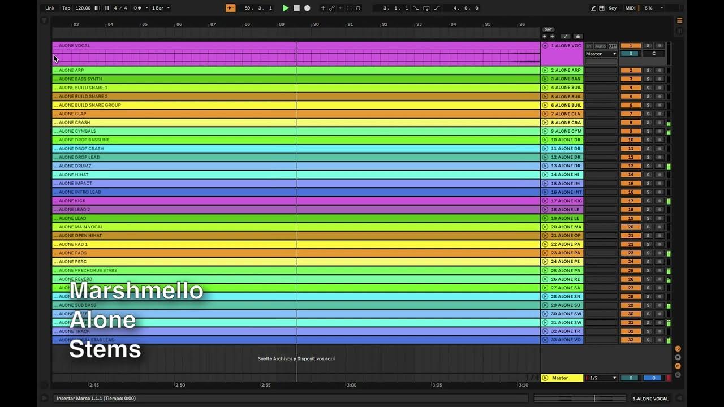Unfold the 8 ALONE CRA track
This screenshot has width=724, height=407.
[545, 123]
